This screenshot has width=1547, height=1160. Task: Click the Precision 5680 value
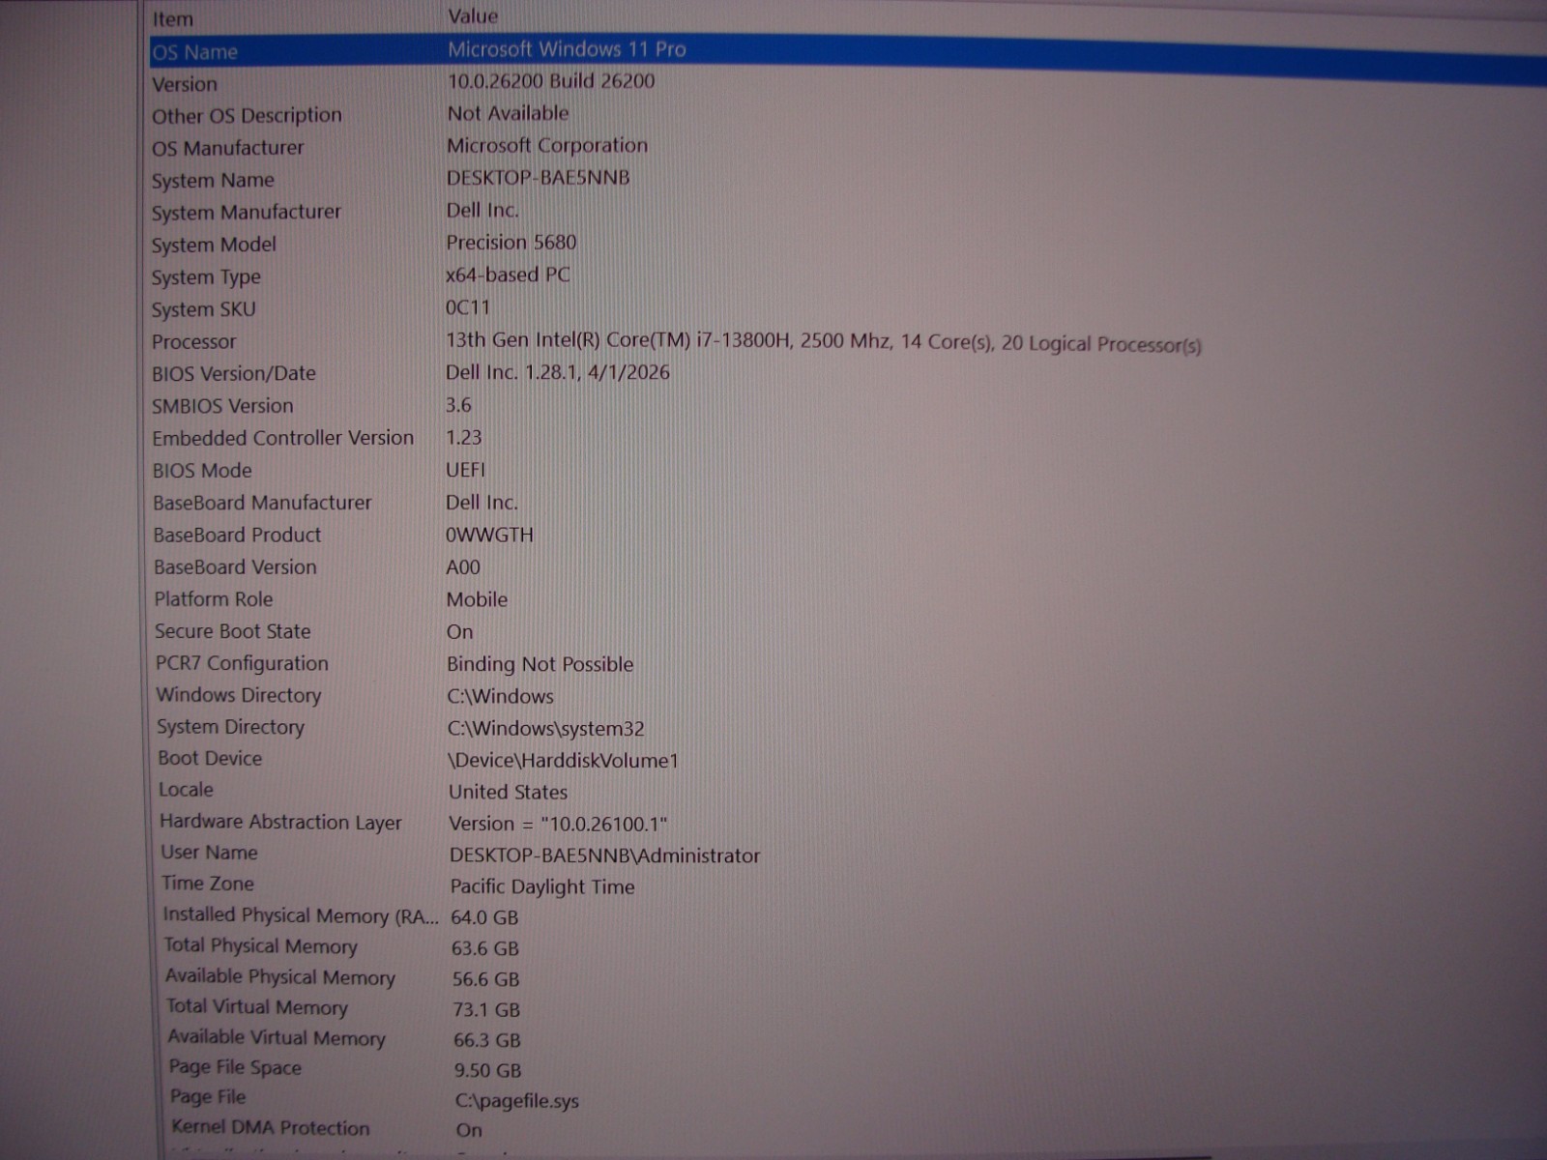[511, 242]
